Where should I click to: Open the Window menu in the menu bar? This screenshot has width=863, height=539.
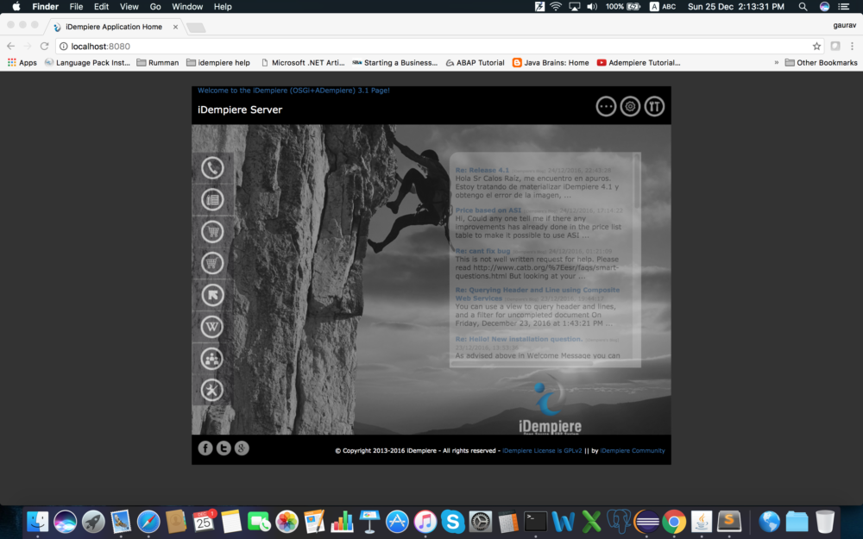click(x=187, y=7)
